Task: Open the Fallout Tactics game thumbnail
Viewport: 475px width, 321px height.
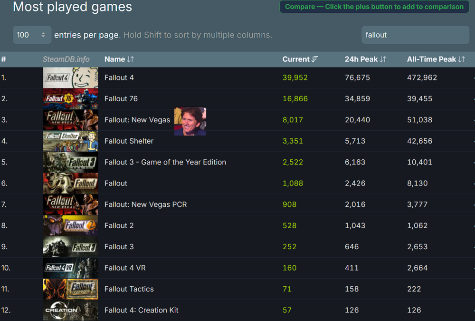Action: click(70, 289)
